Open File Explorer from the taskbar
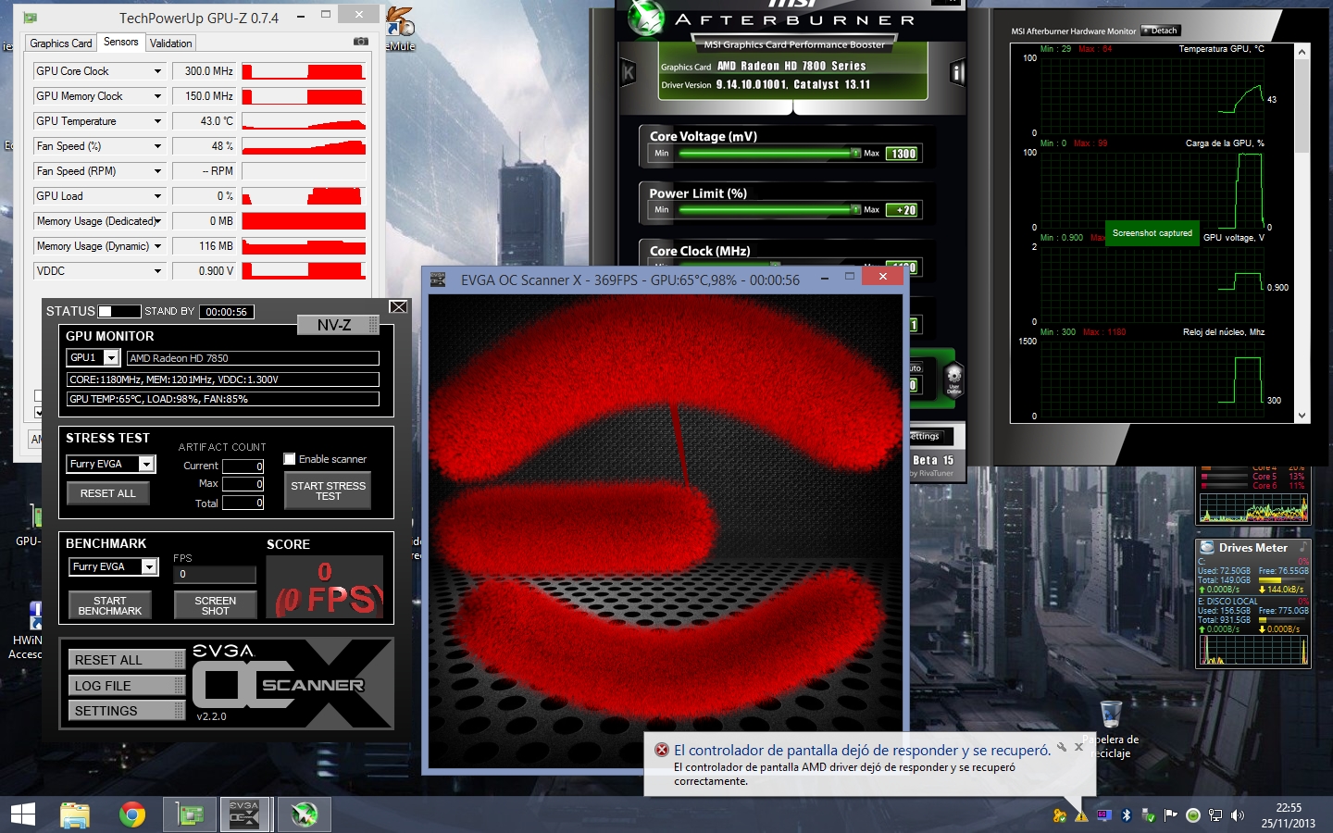 point(75,814)
